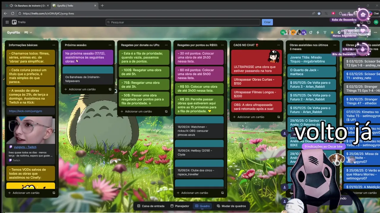Open the Planejador tab
380x213 pixels.
click(180, 206)
